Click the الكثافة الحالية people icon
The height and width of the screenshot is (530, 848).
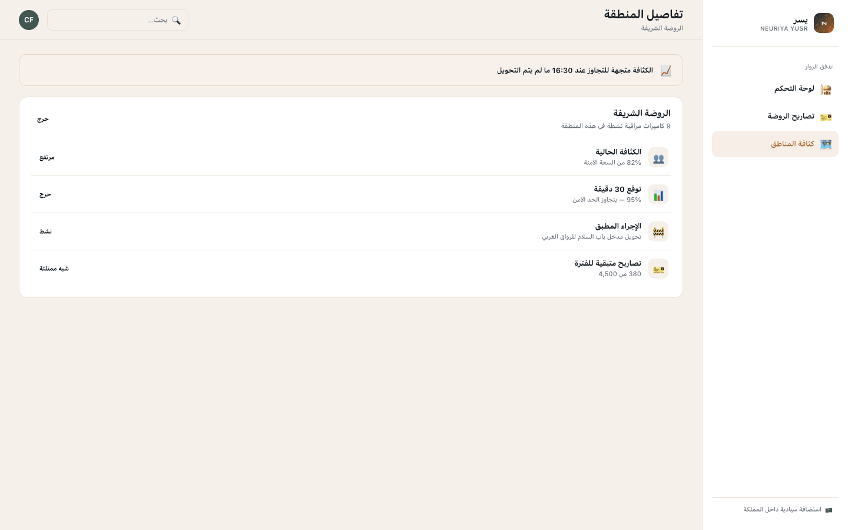(x=658, y=157)
